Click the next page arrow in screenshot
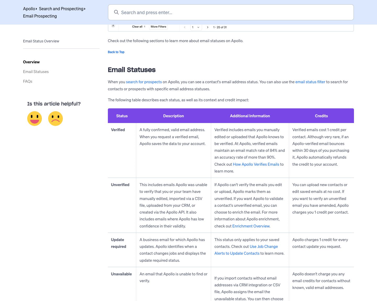The height and width of the screenshot is (301, 377). (x=208, y=27)
